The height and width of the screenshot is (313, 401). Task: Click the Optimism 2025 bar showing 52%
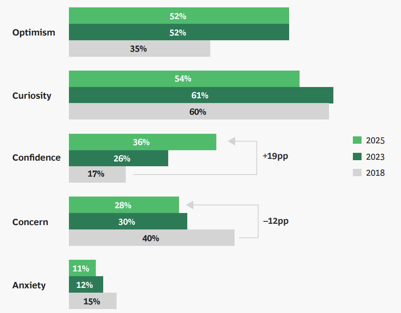click(x=179, y=16)
